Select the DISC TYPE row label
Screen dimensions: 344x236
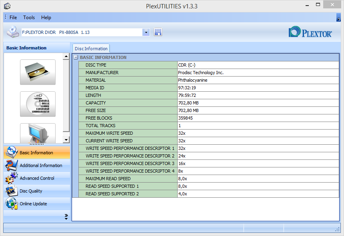(128, 65)
